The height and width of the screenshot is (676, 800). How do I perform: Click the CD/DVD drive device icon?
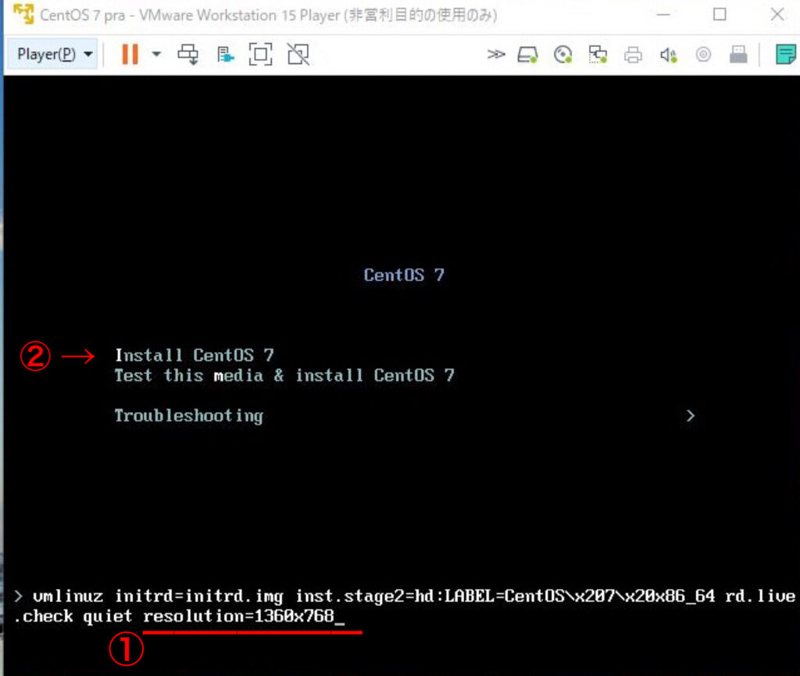(x=562, y=55)
